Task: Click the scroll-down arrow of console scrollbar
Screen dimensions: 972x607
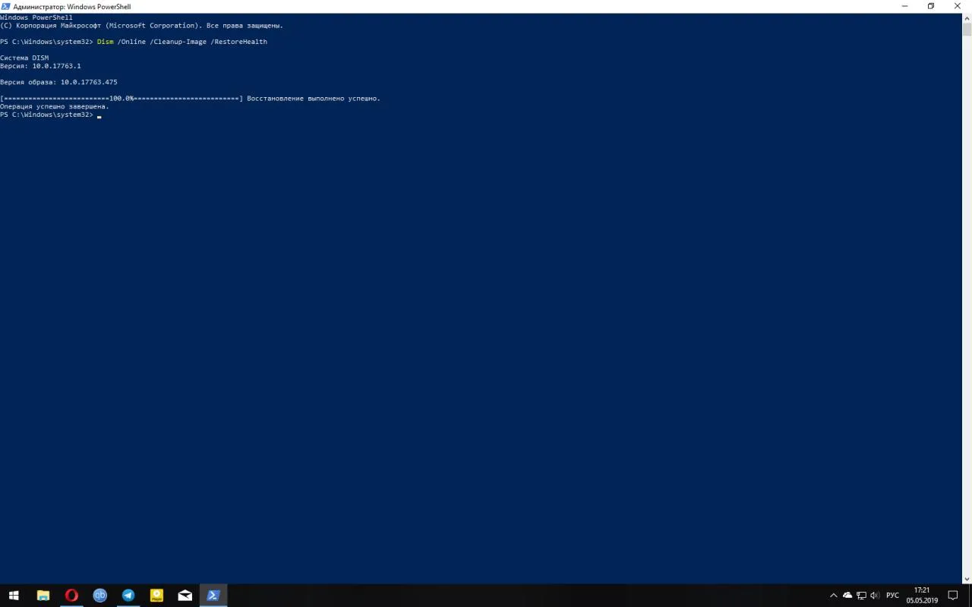Action: click(x=967, y=579)
